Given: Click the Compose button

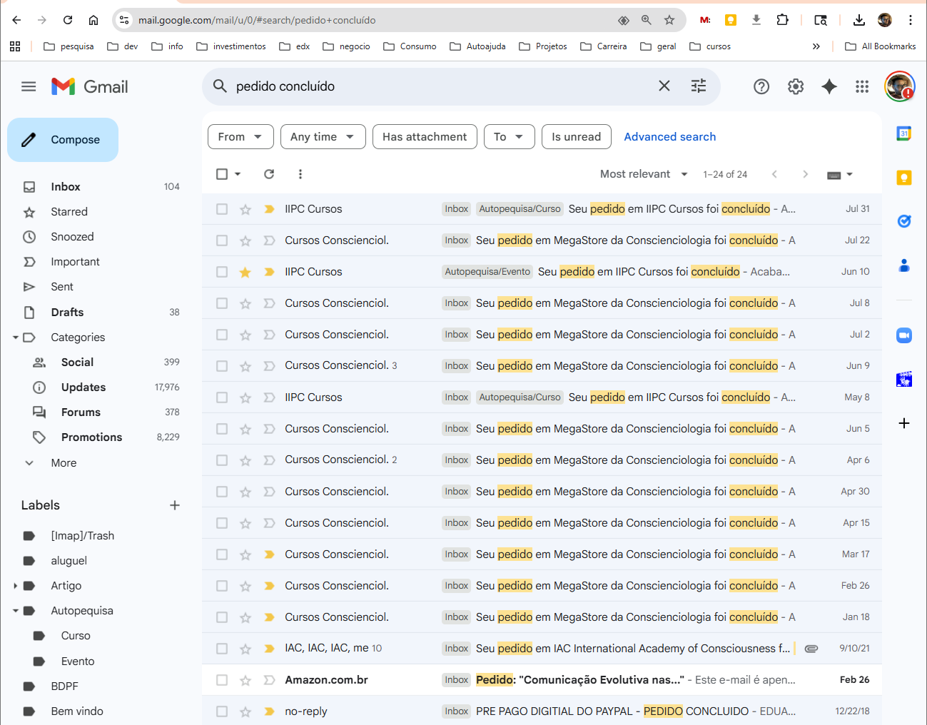Looking at the screenshot, I should pyautogui.click(x=63, y=140).
